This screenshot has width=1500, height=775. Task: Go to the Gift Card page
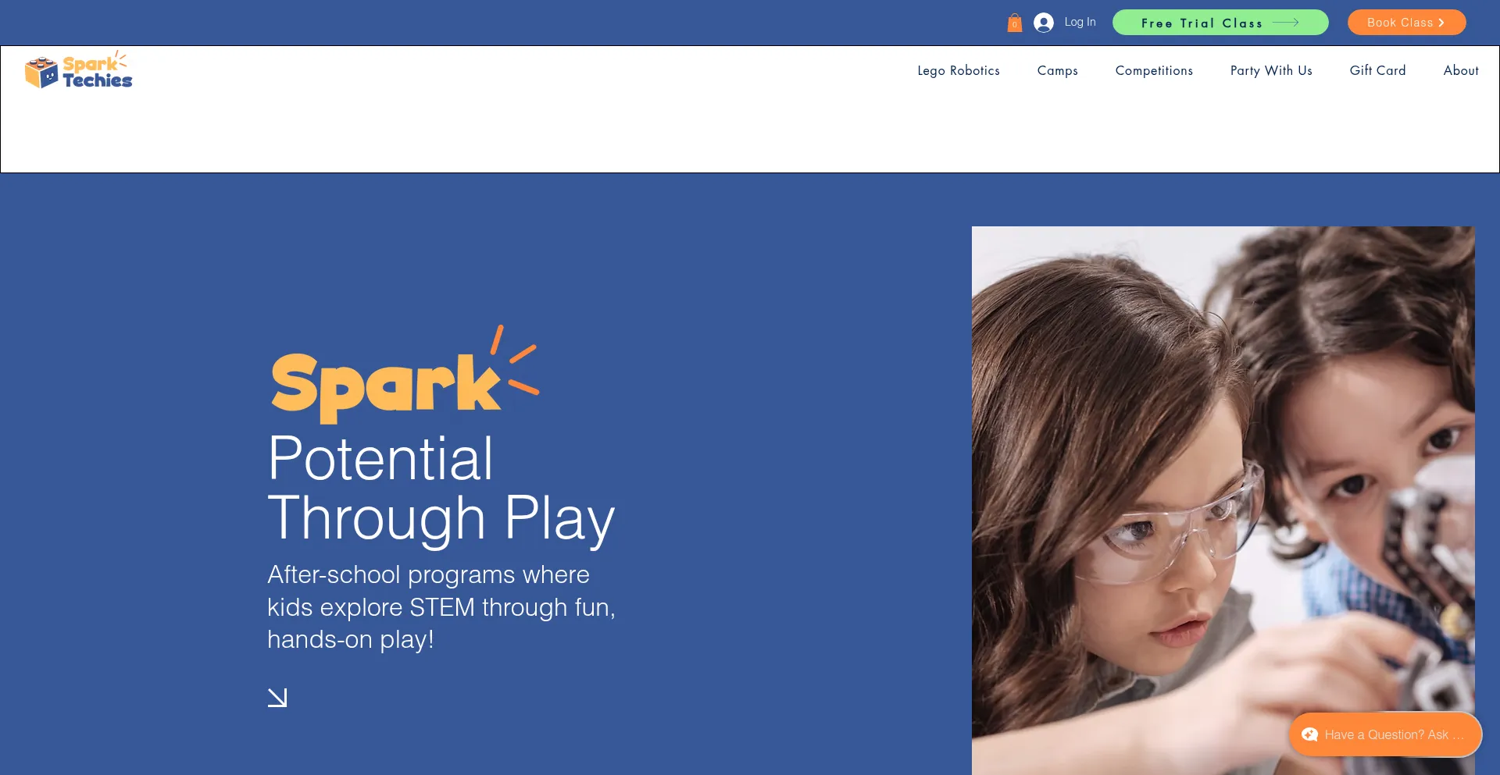coord(1377,70)
